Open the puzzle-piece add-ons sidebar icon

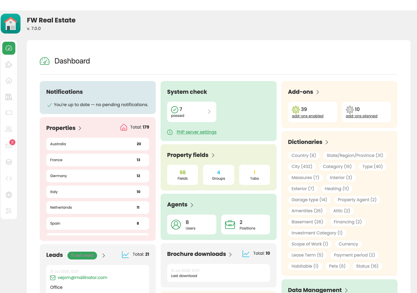9,65
